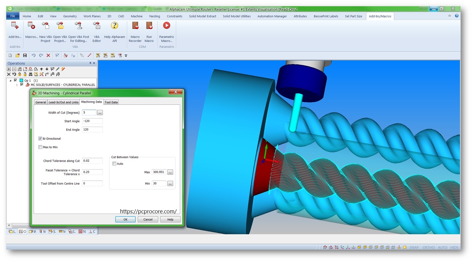Collapse all operations with the minus icon
Viewport: 473px width, 262px height.
click(x=14, y=69)
